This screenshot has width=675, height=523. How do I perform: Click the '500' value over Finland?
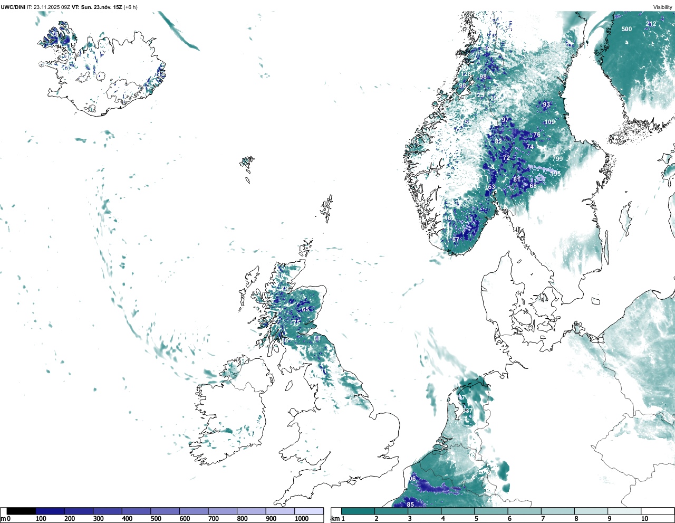pyautogui.click(x=626, y=29)
